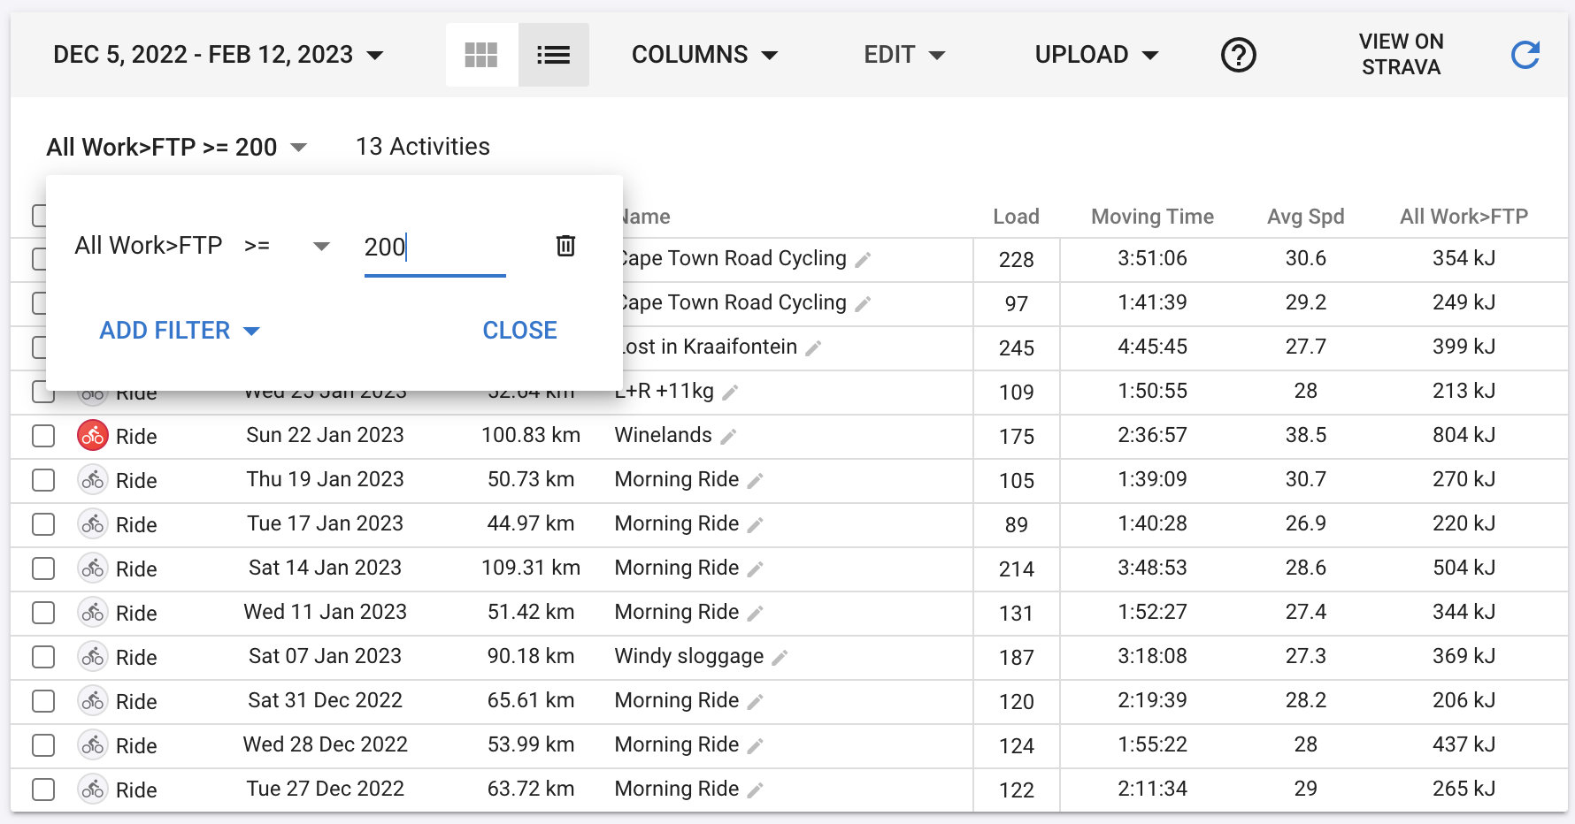This screenshot has width=1575, height=824.
Task: Edit name of Windy sloggage activity
Action: pyautogui.click(x=780, y=658)
